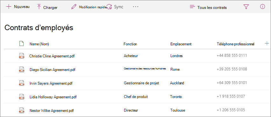Viewport: 271px width, 117px height.
Task: Open the filter pane funnel icon
Action: click(246, 7)
